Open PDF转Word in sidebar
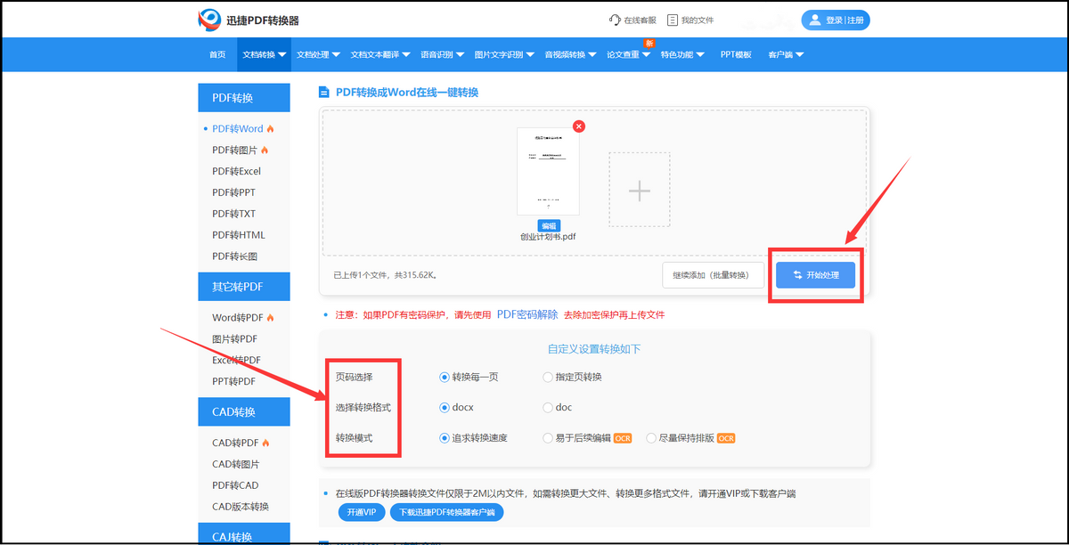The image size is (1069, 545). pyautogui.click(x=238, y=129)
